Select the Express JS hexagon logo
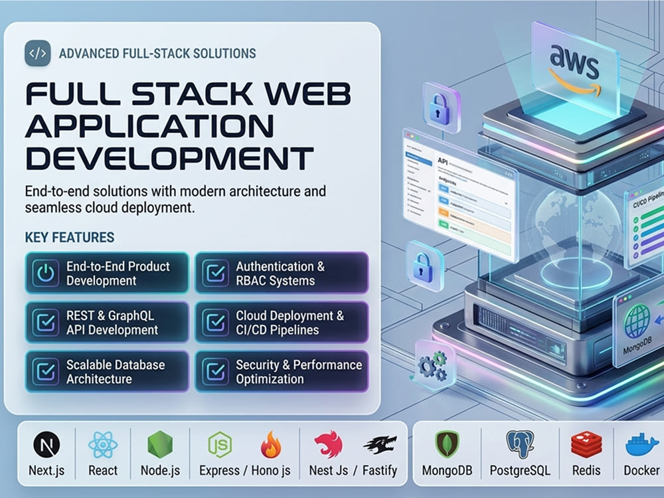The width and height of the screenshot is (664, 498). tap(220, 445)
